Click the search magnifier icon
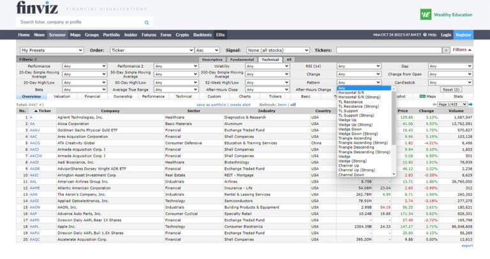 point(147,22)
